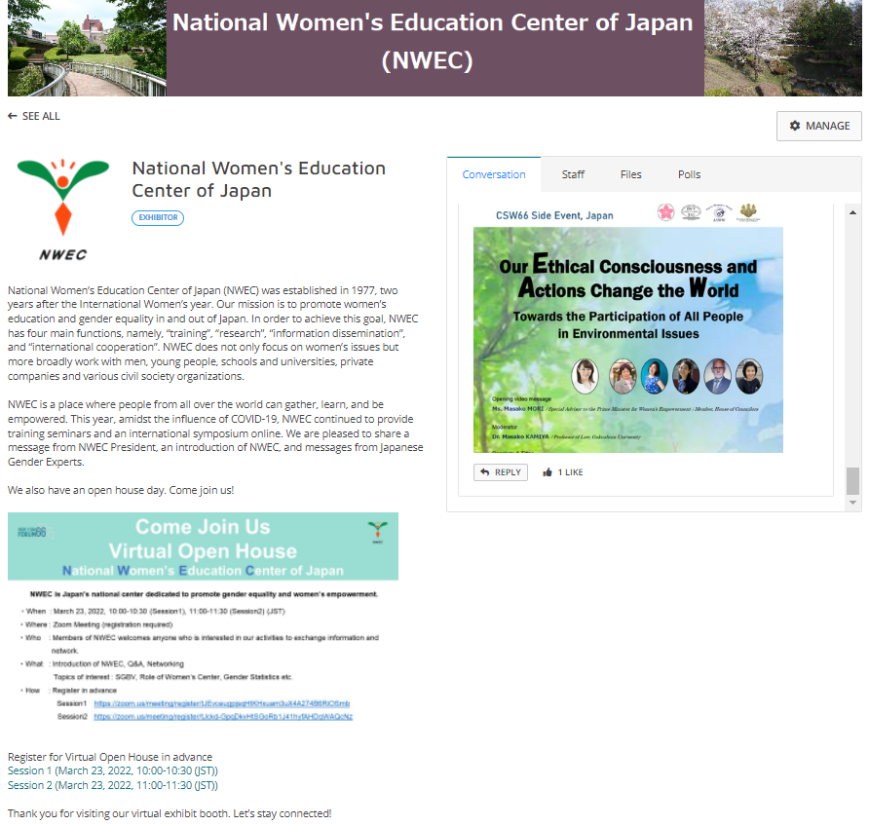The height and width of the screenshot is (826, 869).
Task: Click the REPLY button
Action: point(501,472)
